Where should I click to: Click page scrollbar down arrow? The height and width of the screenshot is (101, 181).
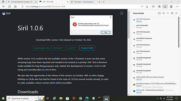[129, 94]
